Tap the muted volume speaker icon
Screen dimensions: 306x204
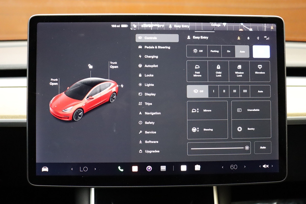(x=265, y=166)
